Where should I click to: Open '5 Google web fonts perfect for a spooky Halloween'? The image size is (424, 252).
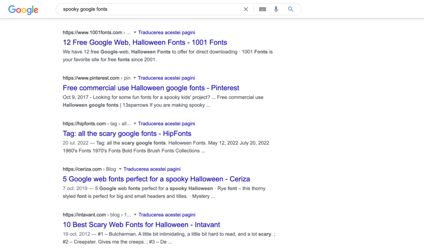coord(156,179)
